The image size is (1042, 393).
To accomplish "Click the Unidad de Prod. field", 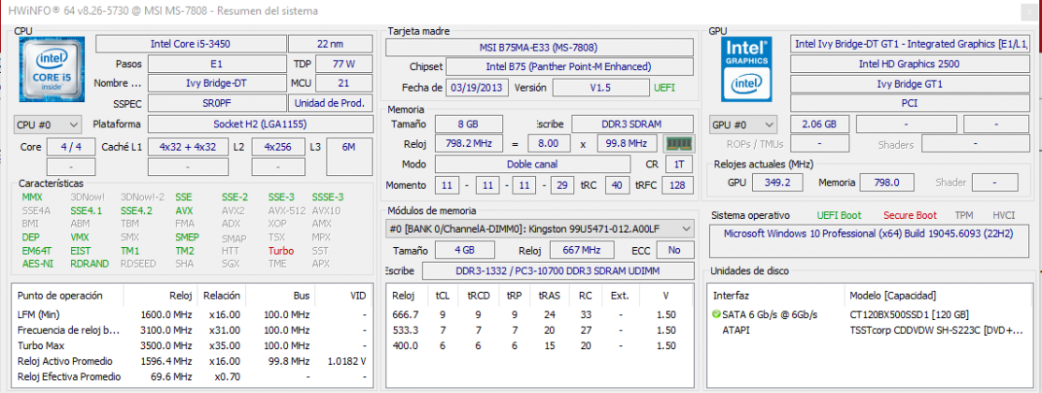I will coord(329,103).
